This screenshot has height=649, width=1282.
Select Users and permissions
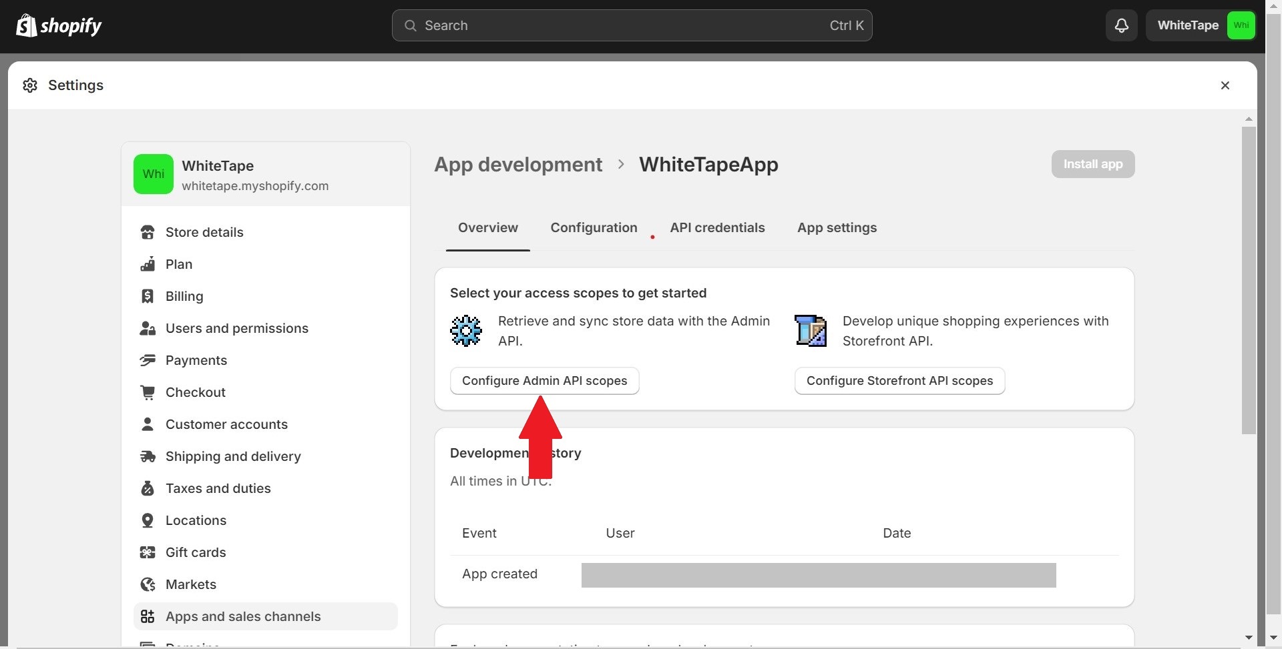tap(266, 328)
